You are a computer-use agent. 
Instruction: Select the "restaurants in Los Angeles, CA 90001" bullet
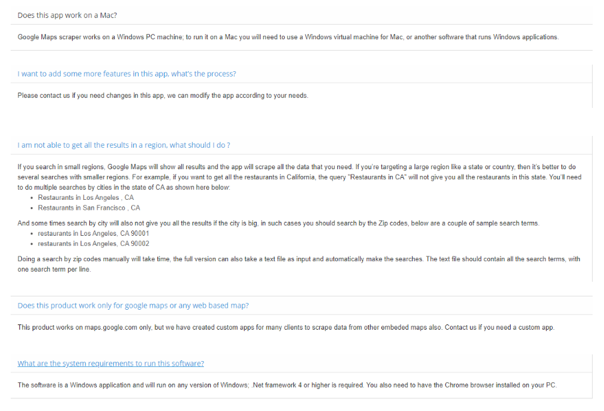[93, 234]
